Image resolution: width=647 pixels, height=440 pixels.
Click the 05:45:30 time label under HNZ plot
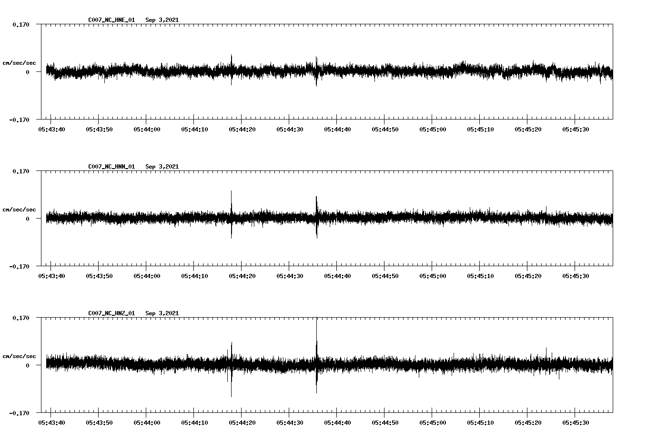click(576, 422)
